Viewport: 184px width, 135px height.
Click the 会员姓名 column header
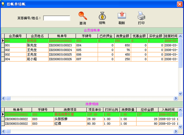(37, 36)
